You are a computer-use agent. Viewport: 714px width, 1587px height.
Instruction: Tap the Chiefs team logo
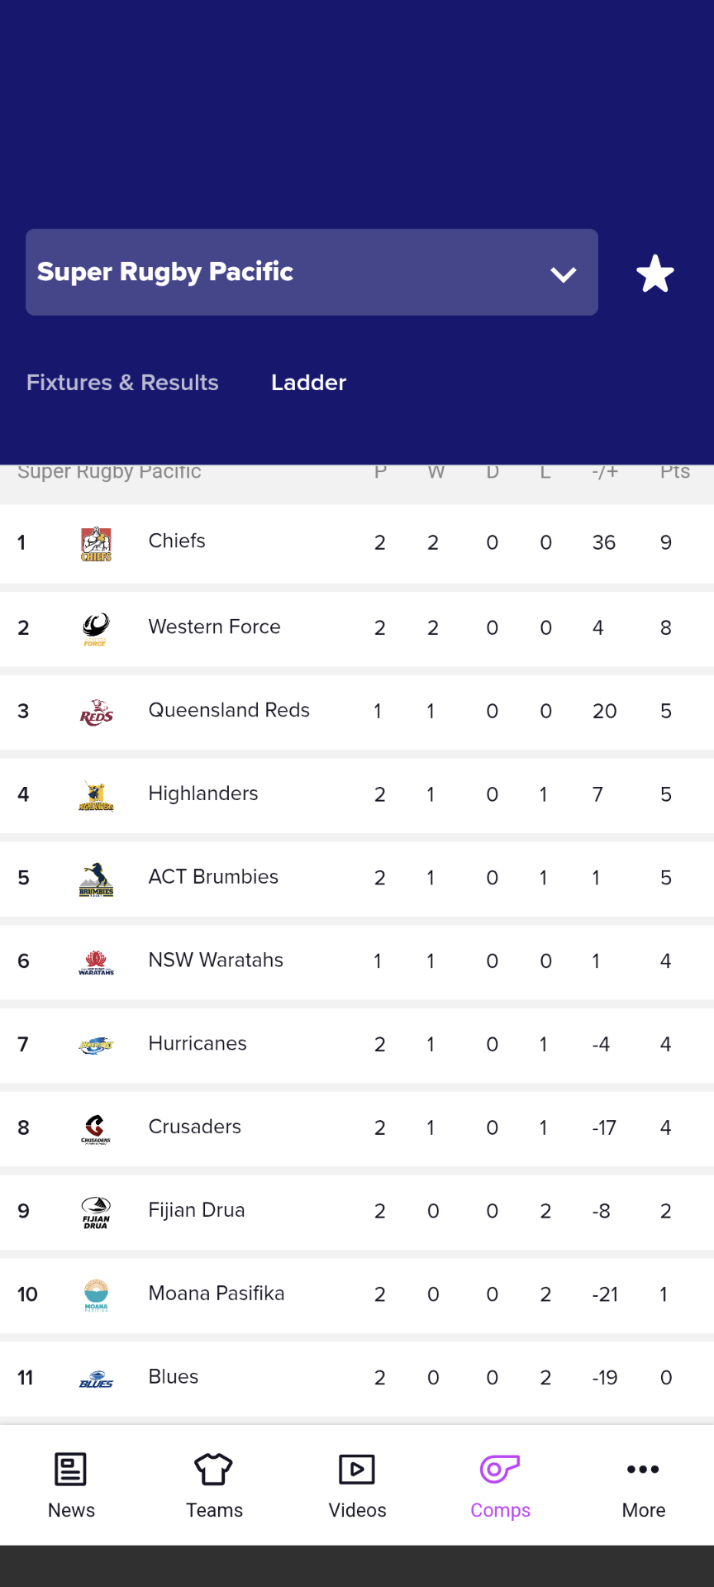[x=96, y=544]
